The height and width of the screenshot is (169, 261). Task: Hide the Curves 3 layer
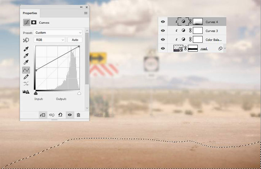(x=163, y=31)
